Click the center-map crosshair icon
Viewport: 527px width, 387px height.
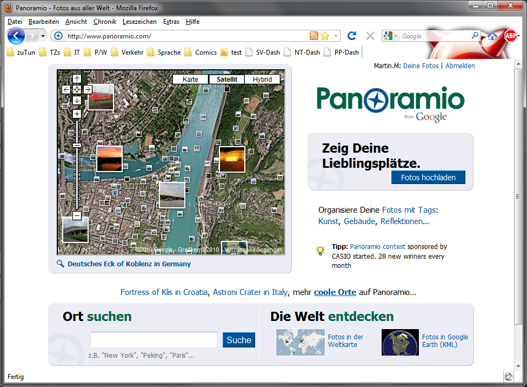click(x=77, y=89)
